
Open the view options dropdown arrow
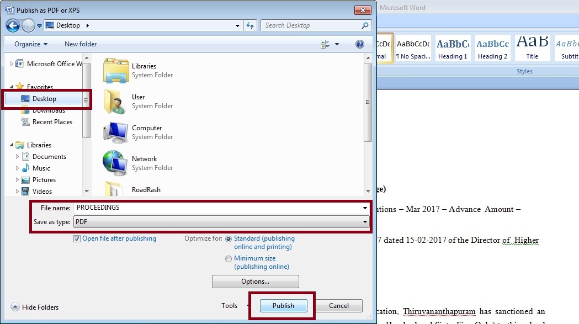337,44
